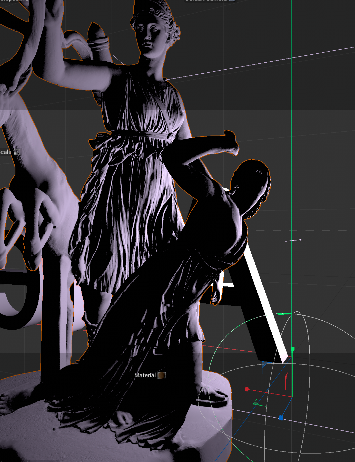Click the green Y-axis gizmo handle
The width and height of the screenshot is (355, 462).
click(292, 349)
